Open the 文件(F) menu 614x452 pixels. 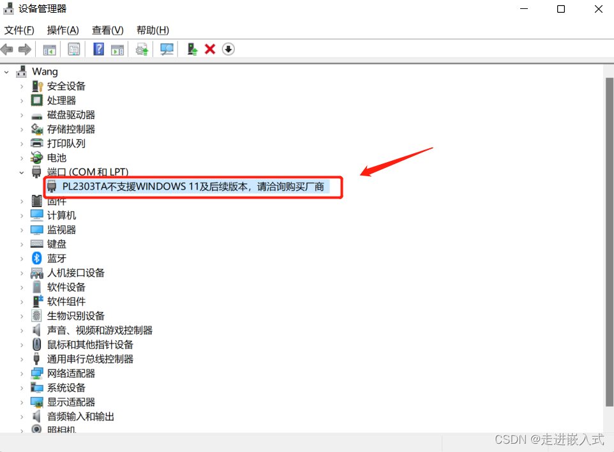click(x=19, y=30)
